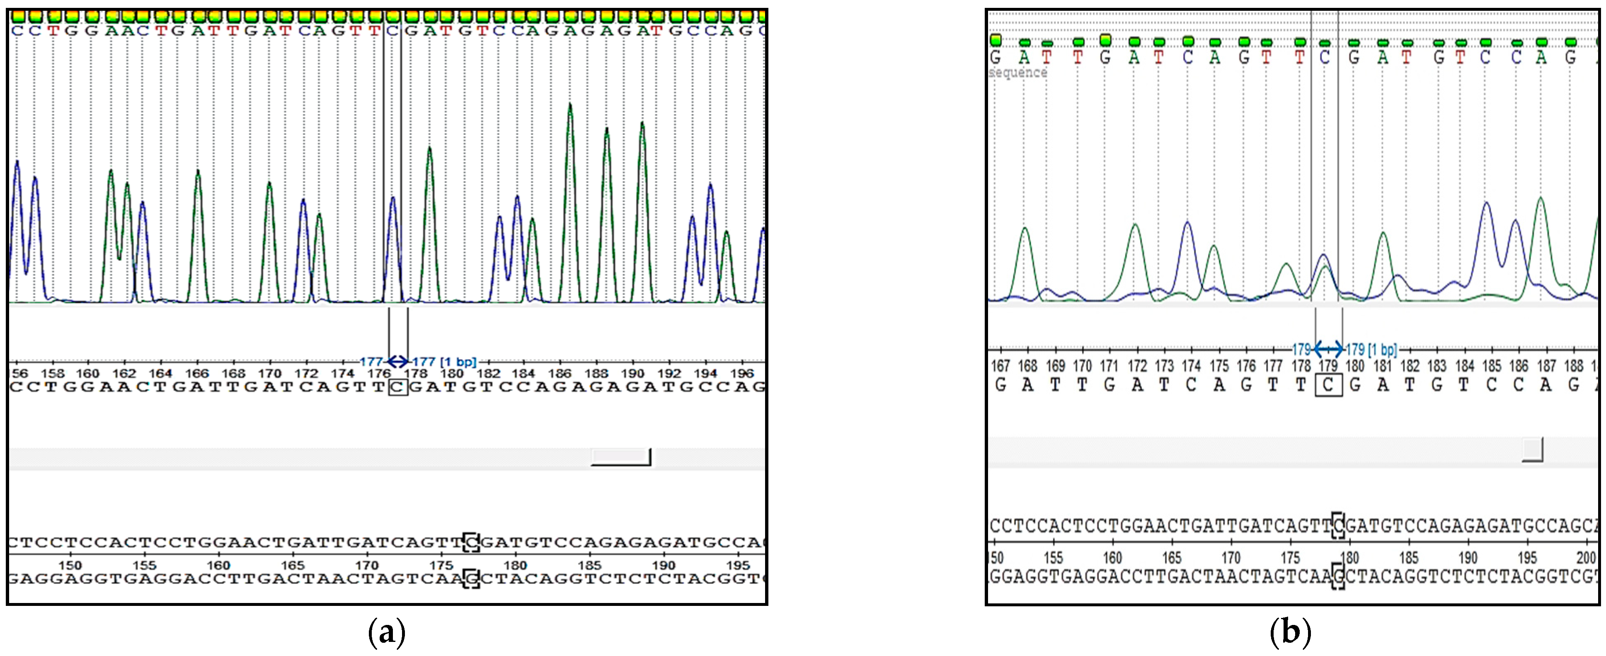
Task: Click '177 [1 bp]' selection length label
Action: [x=444, y=361]
